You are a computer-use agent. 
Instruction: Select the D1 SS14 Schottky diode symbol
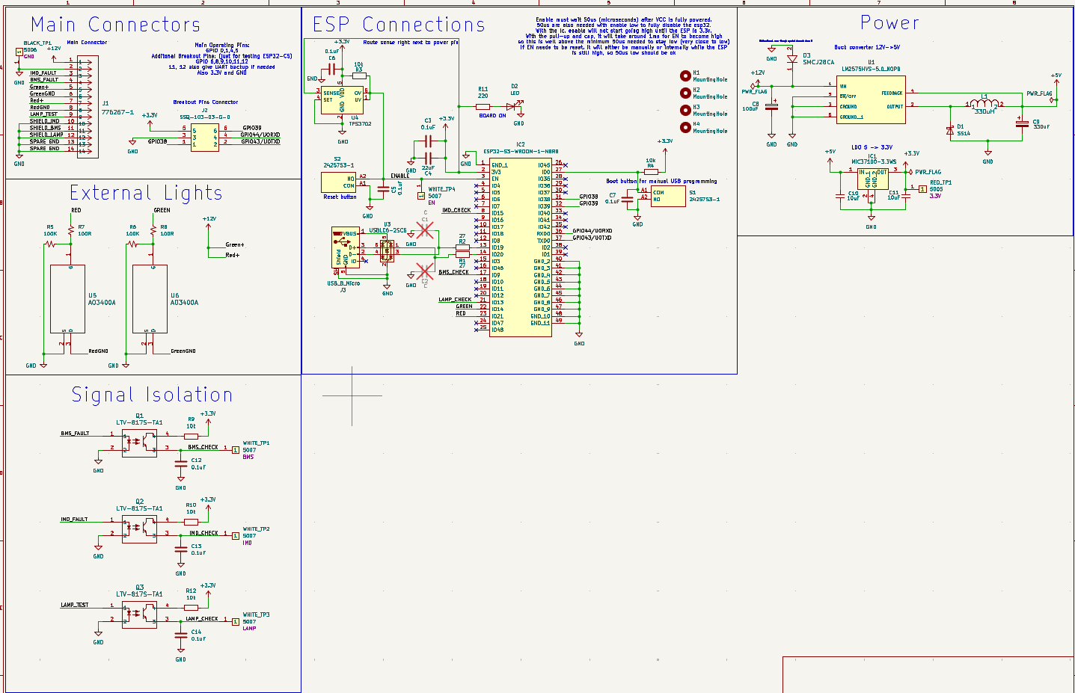pyautogui.click(x=950, y=131)
